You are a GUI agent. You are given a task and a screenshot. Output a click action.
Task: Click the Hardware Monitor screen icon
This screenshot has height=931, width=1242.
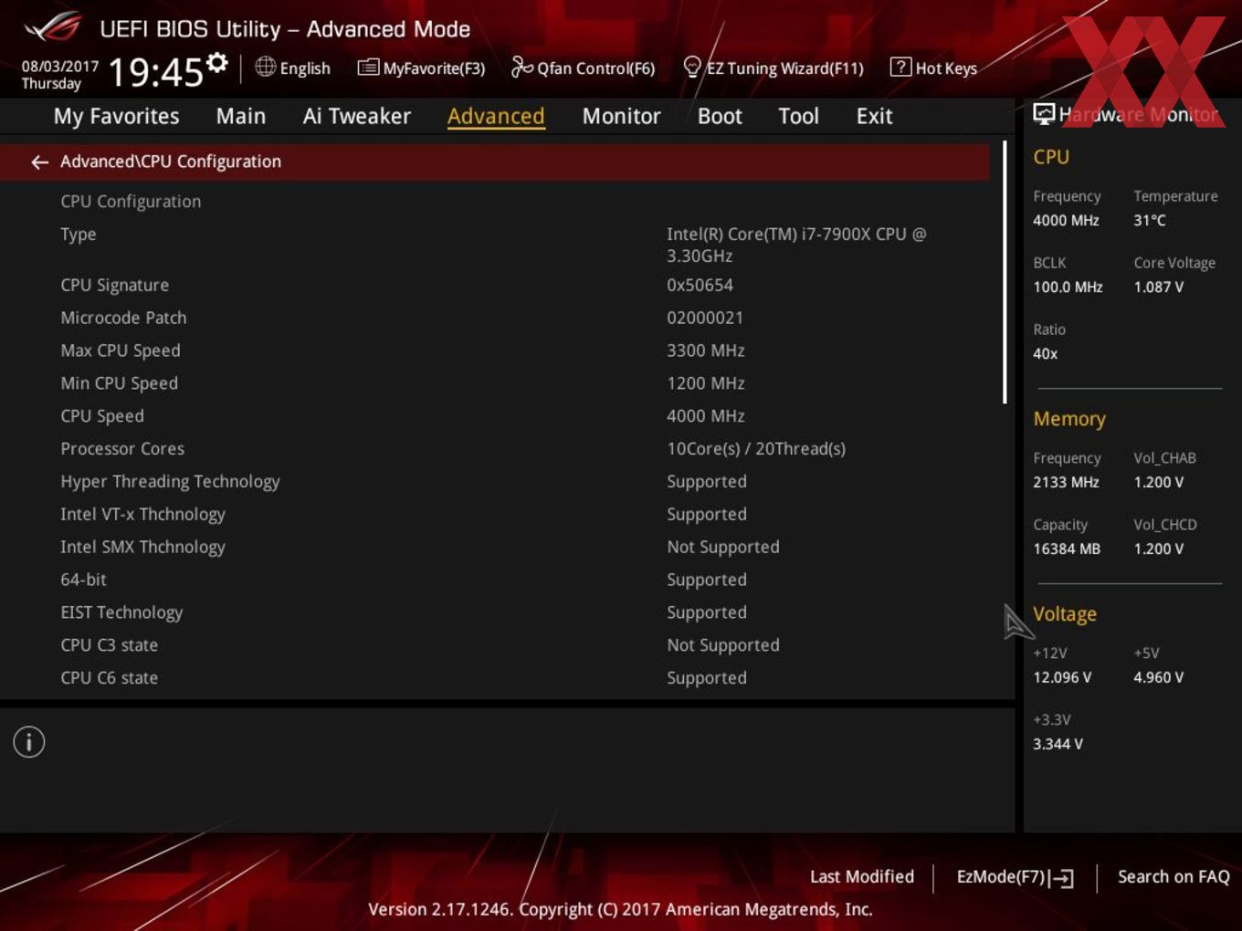tap(1044, 113)
